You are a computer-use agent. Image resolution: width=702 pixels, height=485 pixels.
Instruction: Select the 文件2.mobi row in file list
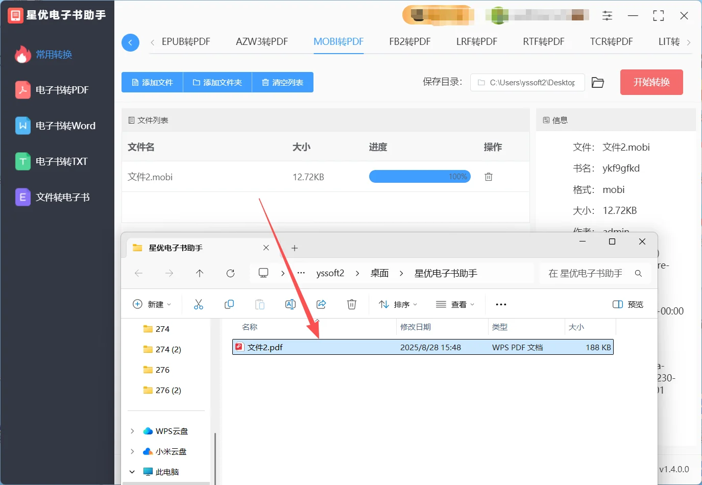pyautogui.click(x=326, y=177)
